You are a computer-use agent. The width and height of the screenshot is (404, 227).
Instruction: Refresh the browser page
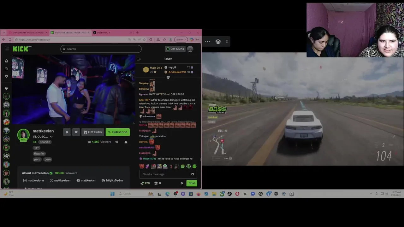10,39
